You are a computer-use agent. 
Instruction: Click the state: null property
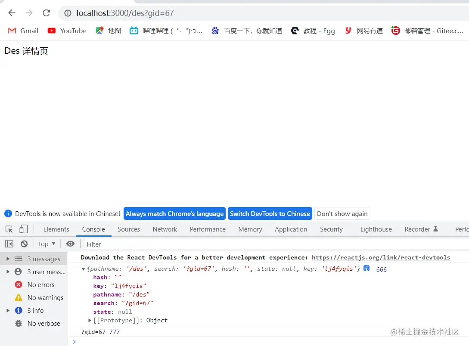click(112, 312)
